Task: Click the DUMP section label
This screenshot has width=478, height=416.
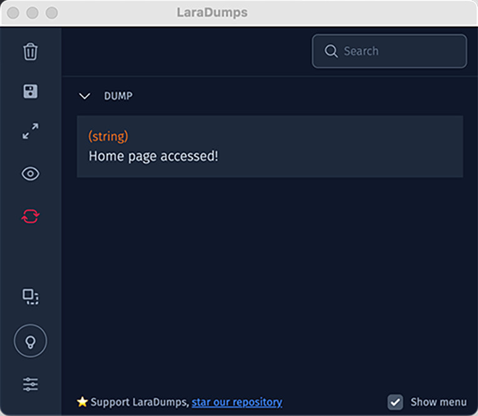Action: click(x=118, y=96)
